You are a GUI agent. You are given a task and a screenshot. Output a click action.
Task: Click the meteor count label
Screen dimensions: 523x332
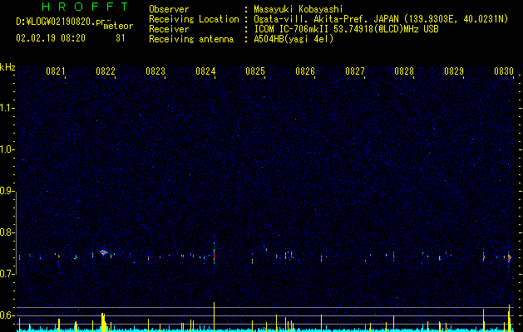pos(118,26)
